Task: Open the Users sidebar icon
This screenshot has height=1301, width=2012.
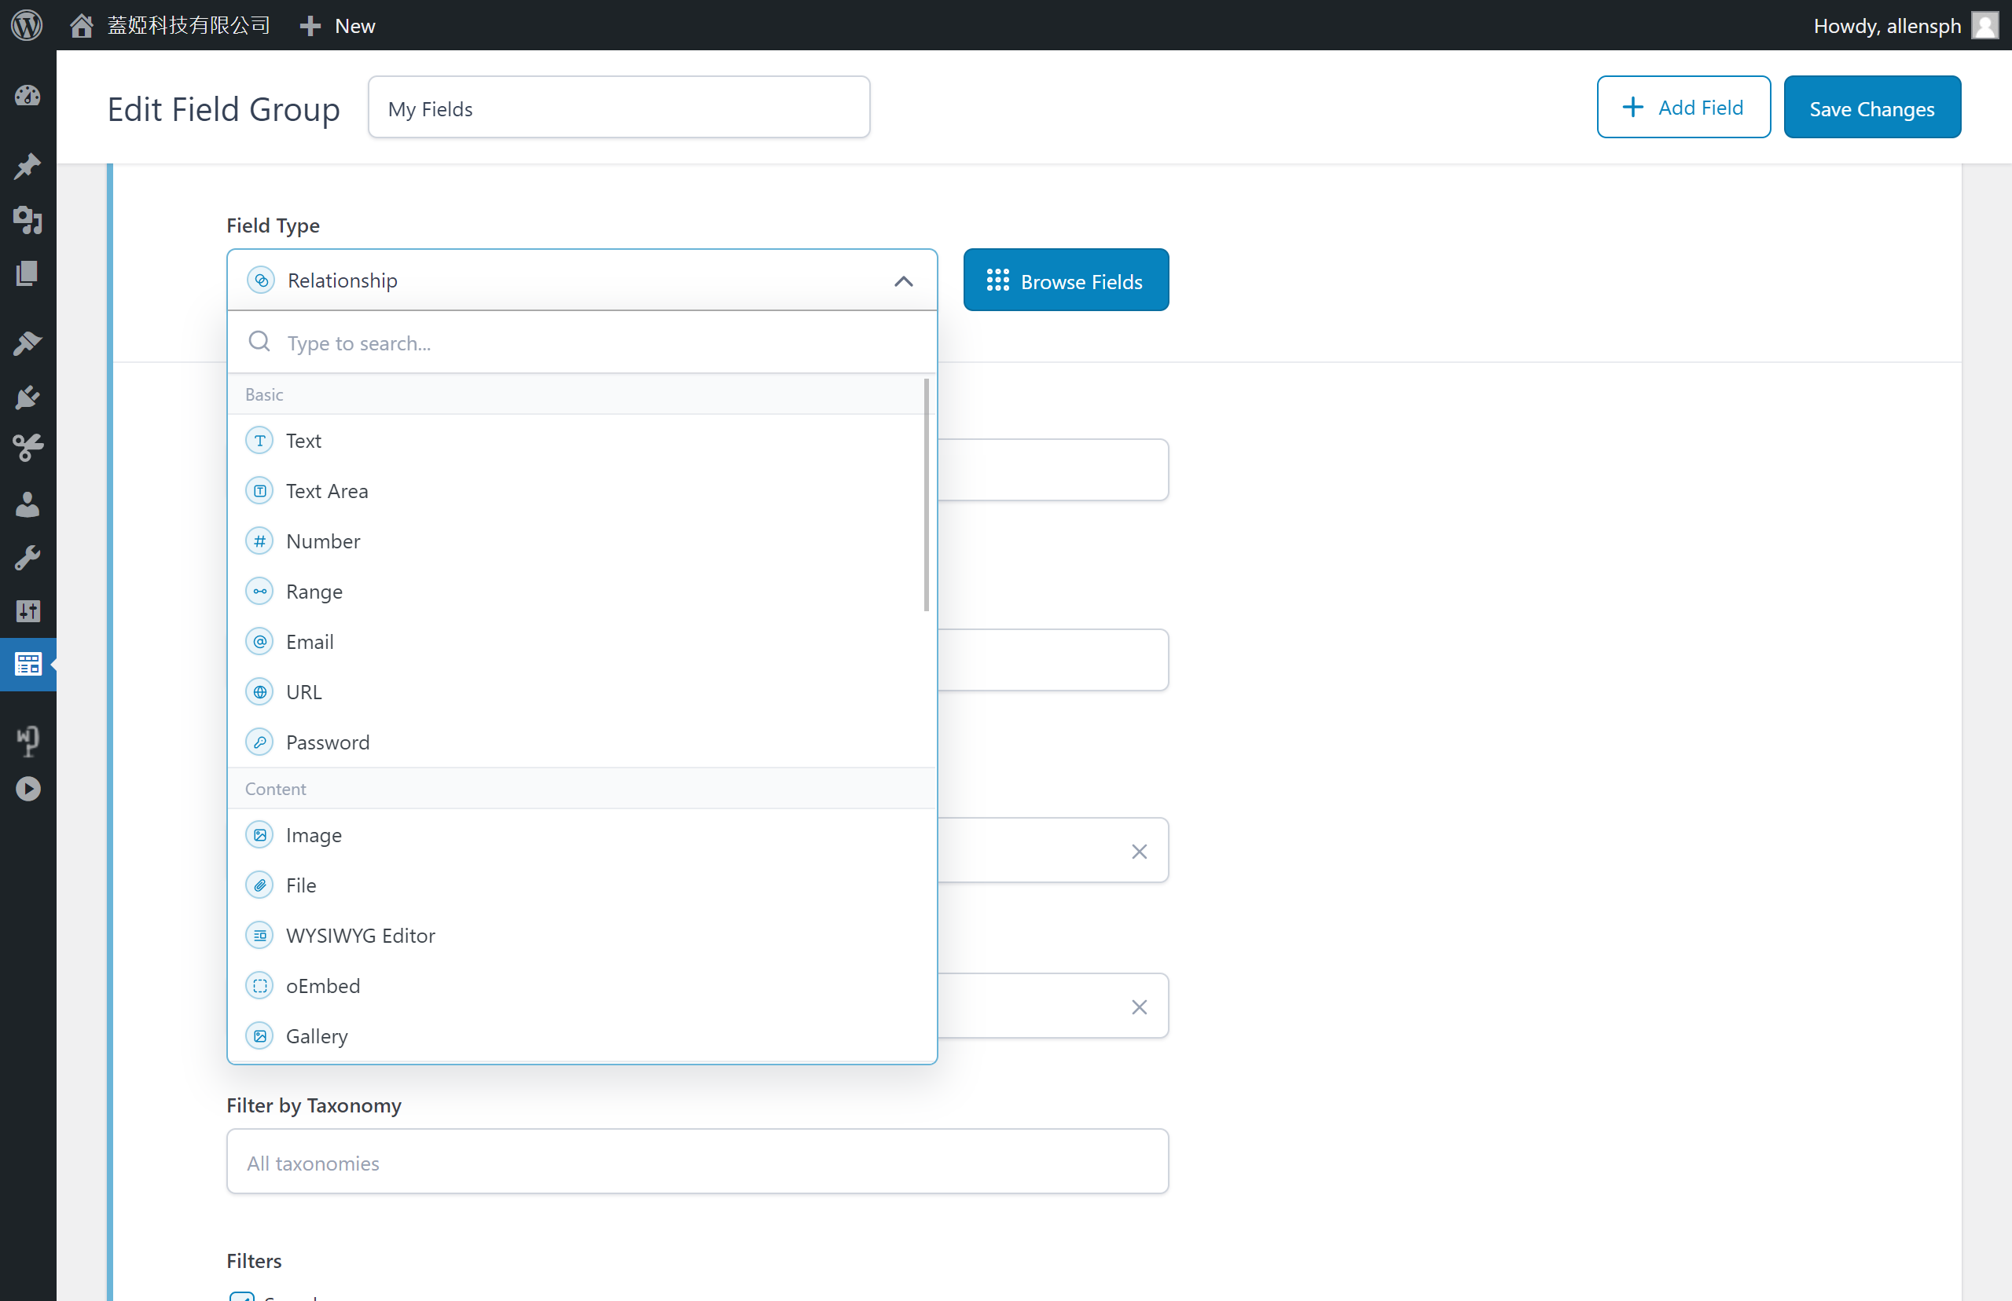Action: pos(28,504)
